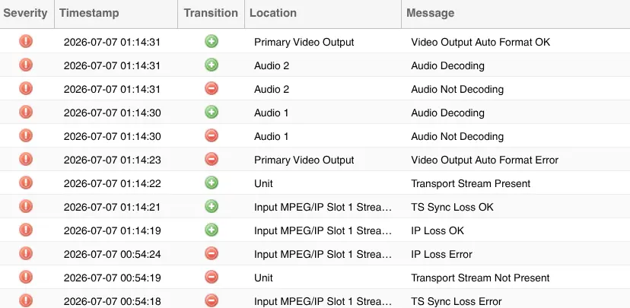Click 'Primary Video Output' location in Auto Format OK row

click(304, 42)
